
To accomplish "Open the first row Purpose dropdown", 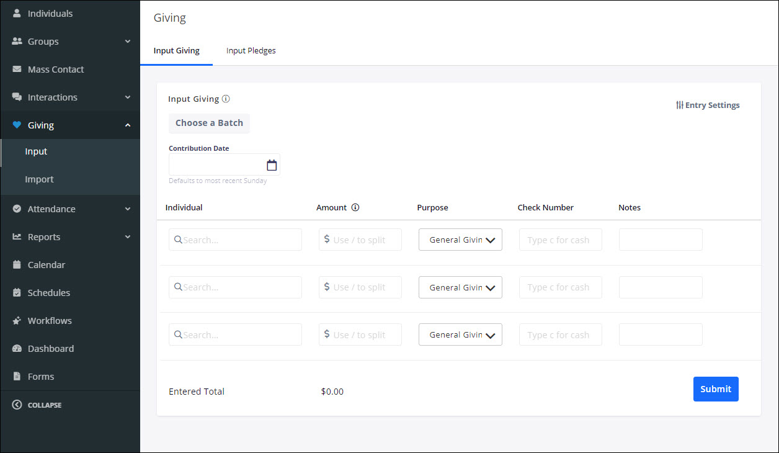I will [460, 240].
